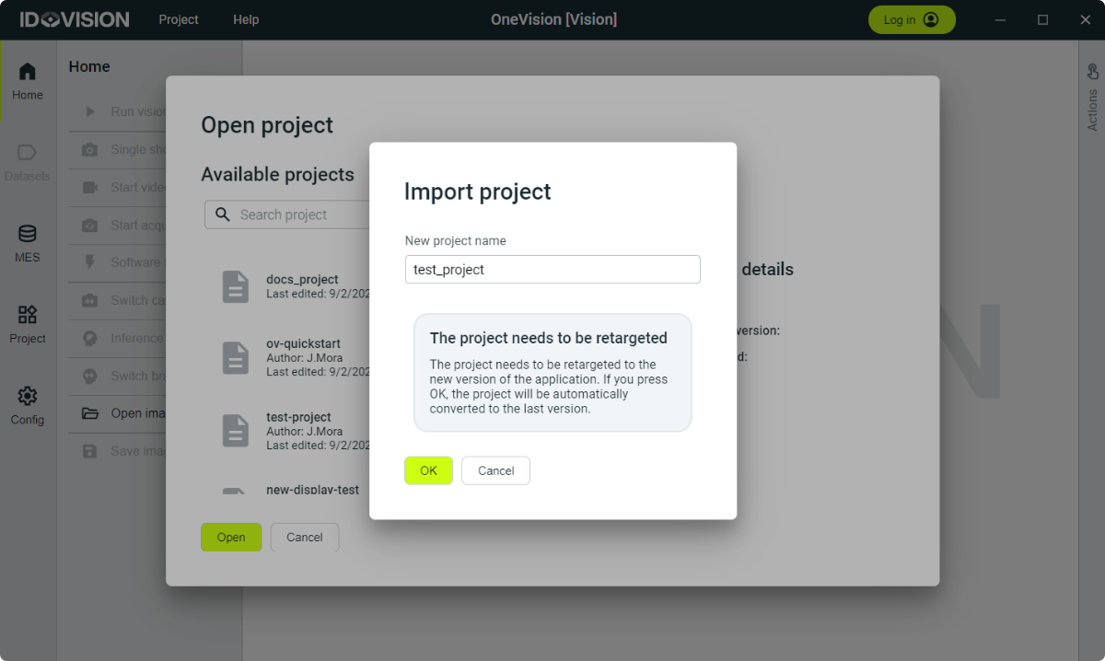
Task: Click the green Open button
Action: pyautogui.click(x=231, y=538)
